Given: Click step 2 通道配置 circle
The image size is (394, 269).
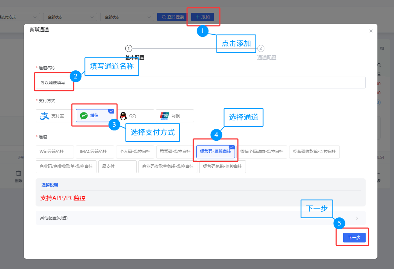Looking at the screenshot, I should coord(261,48).
